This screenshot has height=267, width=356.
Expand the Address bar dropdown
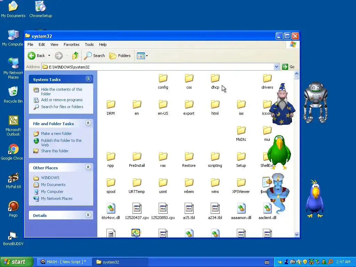point(276,67)
